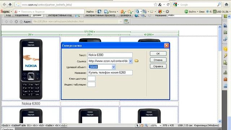Open the site hierarchy panel icon in sidebar

[x=225, y=73]
